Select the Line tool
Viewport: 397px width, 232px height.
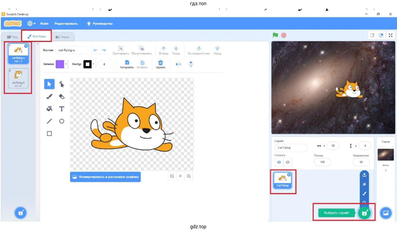pyautogui.click(x=49, y=121)
